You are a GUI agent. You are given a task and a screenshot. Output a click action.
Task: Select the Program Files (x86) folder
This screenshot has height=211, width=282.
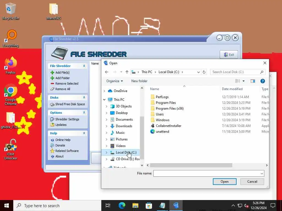click(170, 108)
